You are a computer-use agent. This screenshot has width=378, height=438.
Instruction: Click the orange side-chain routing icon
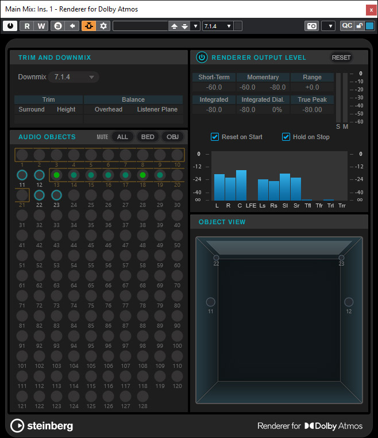point(88,26)
